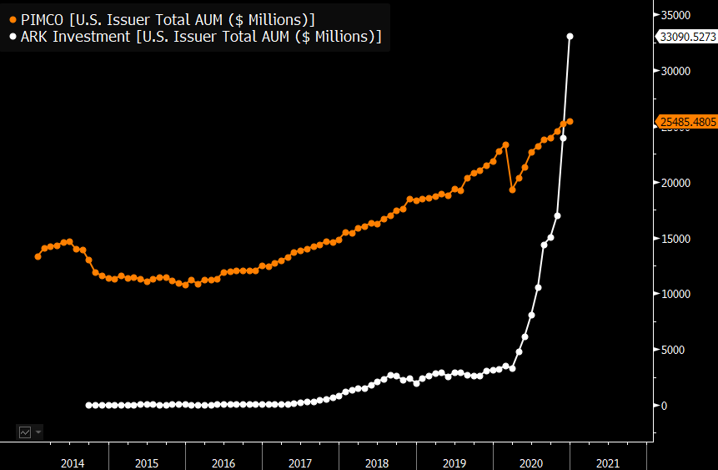This screenshot has width=718, height=470.
Task: Click the 2016 label on the time axis
Action: [223, 462]
